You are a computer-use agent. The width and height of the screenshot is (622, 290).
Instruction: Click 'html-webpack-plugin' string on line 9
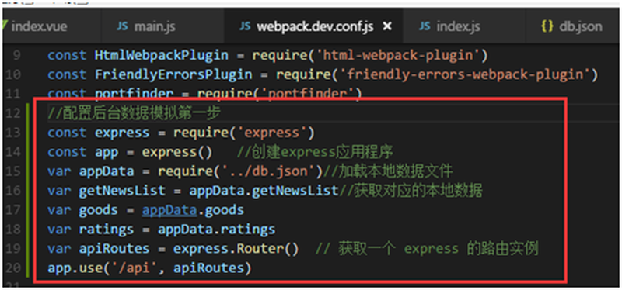[398, 55]
